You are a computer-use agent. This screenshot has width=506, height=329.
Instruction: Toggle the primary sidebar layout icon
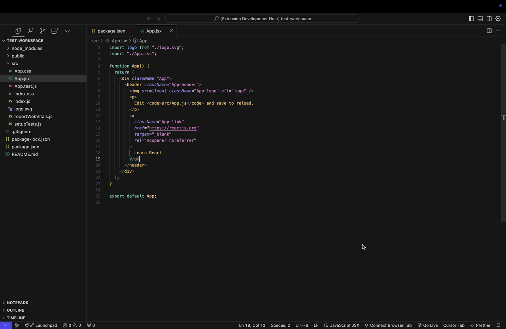click(471, 19)
